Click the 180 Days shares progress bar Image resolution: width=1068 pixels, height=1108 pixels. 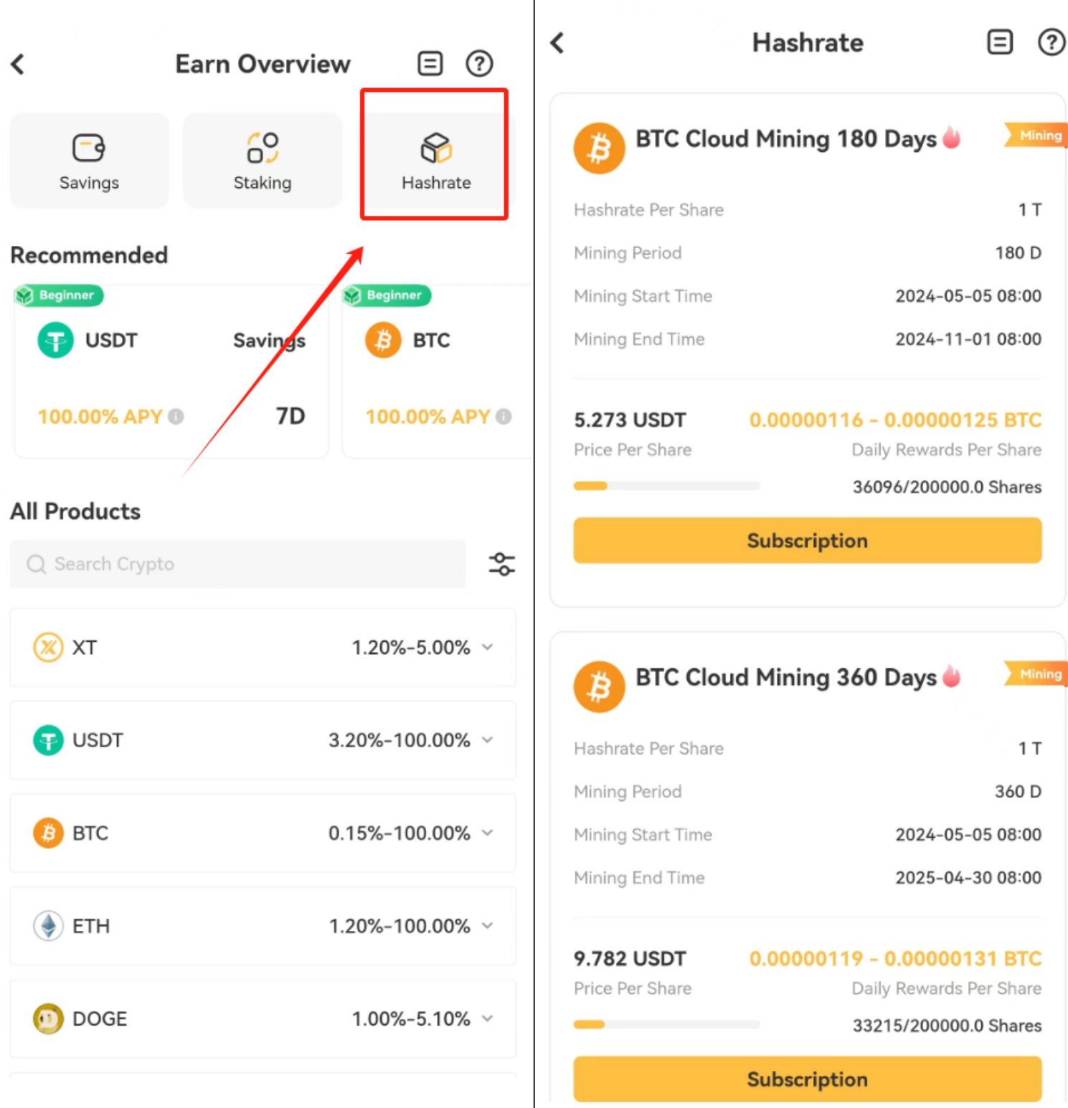pyautogui.click(x=666, y=486)
